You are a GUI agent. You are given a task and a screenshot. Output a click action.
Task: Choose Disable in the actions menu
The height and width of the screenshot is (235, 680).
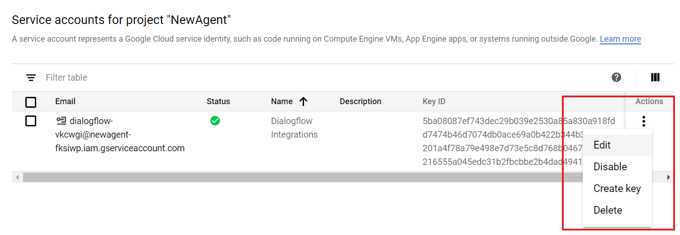click(610, 167)
